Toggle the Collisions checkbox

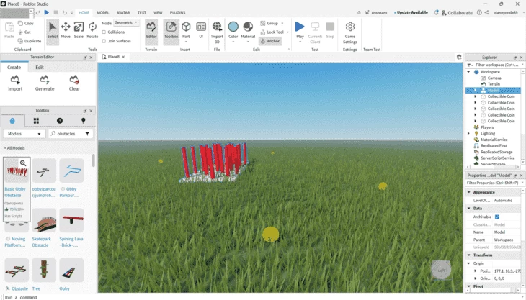[104, 32]
